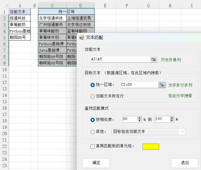The width and height of the screenshot is (201, 170).
Task: Click the 退出 button
Action: coord(185,163)
